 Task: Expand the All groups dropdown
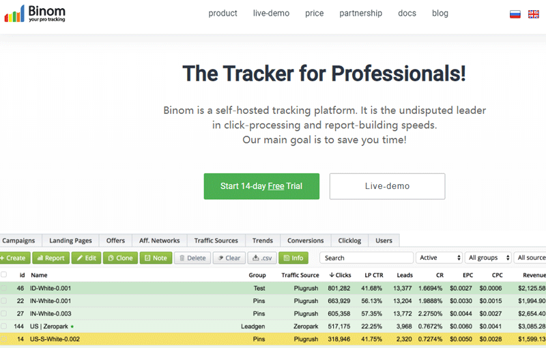[489, 258]
